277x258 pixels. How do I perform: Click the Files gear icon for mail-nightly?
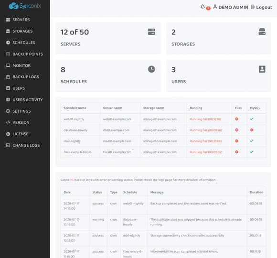coord(237,141)
